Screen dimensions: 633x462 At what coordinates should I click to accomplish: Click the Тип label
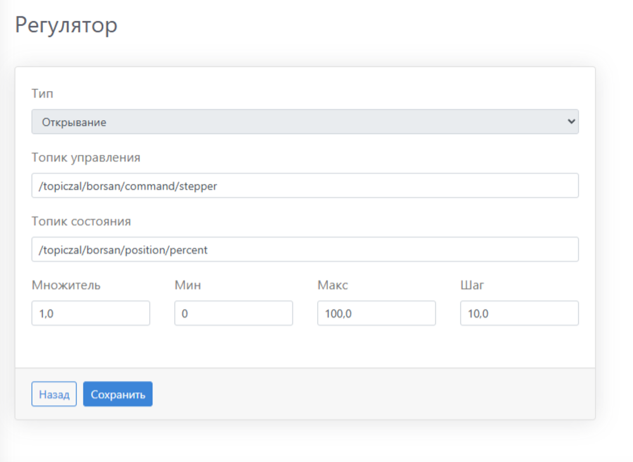(42, 94)
